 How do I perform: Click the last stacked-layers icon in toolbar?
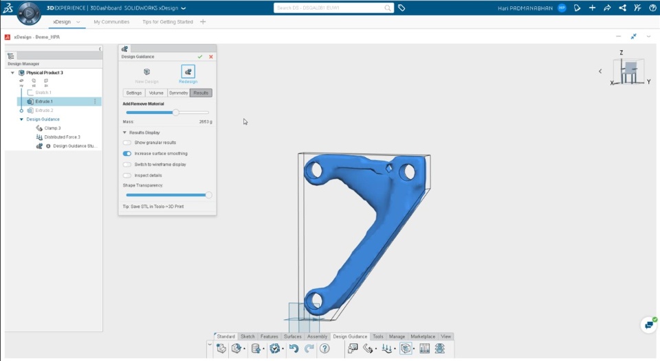[440, 349]
